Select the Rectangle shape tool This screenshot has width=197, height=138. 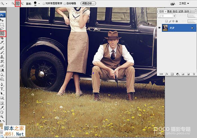(x=2, y=98)
